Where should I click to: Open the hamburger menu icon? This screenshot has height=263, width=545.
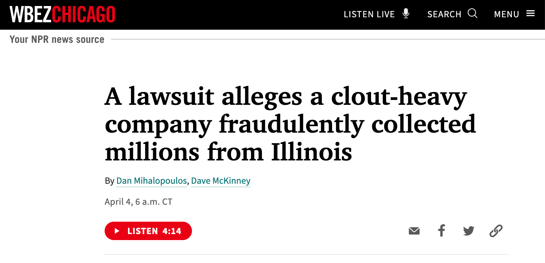(531, 14)
